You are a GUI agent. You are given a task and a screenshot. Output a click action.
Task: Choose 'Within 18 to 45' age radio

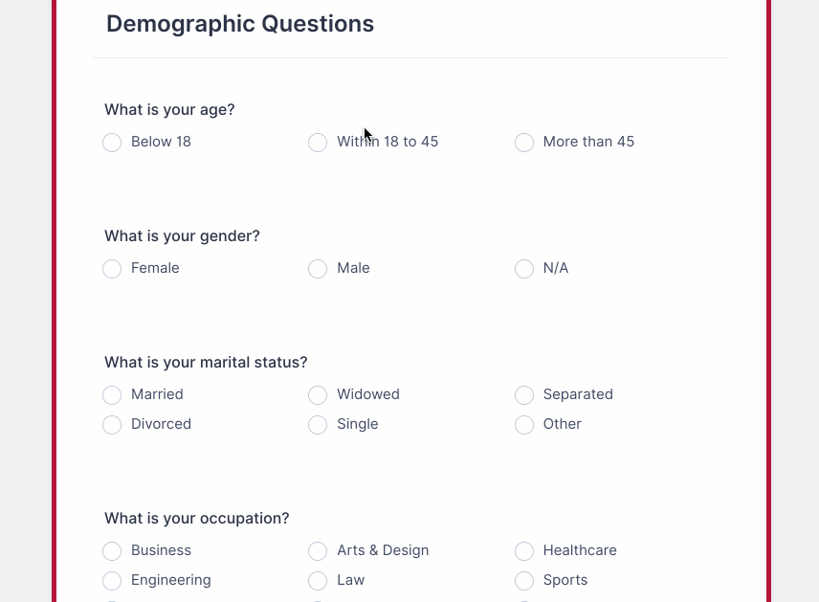[318, 143]
